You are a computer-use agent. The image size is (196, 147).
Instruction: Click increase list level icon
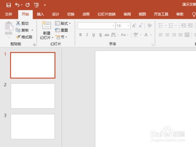191,25
